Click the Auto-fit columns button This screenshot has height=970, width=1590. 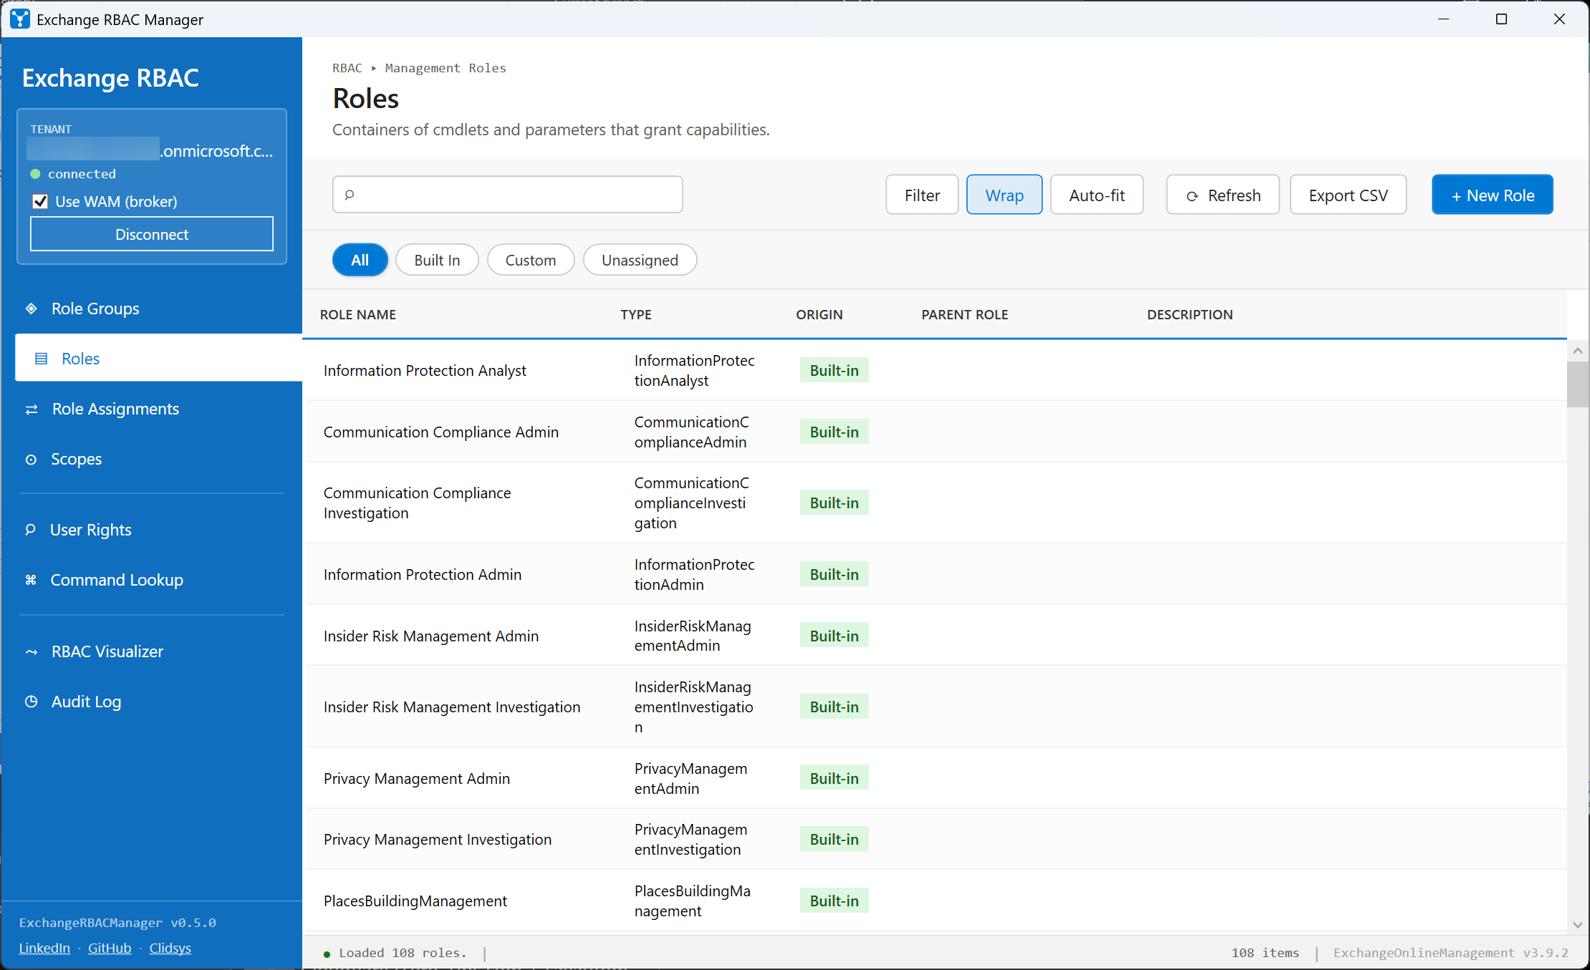pyautogui.click(x=1097, y=195)
